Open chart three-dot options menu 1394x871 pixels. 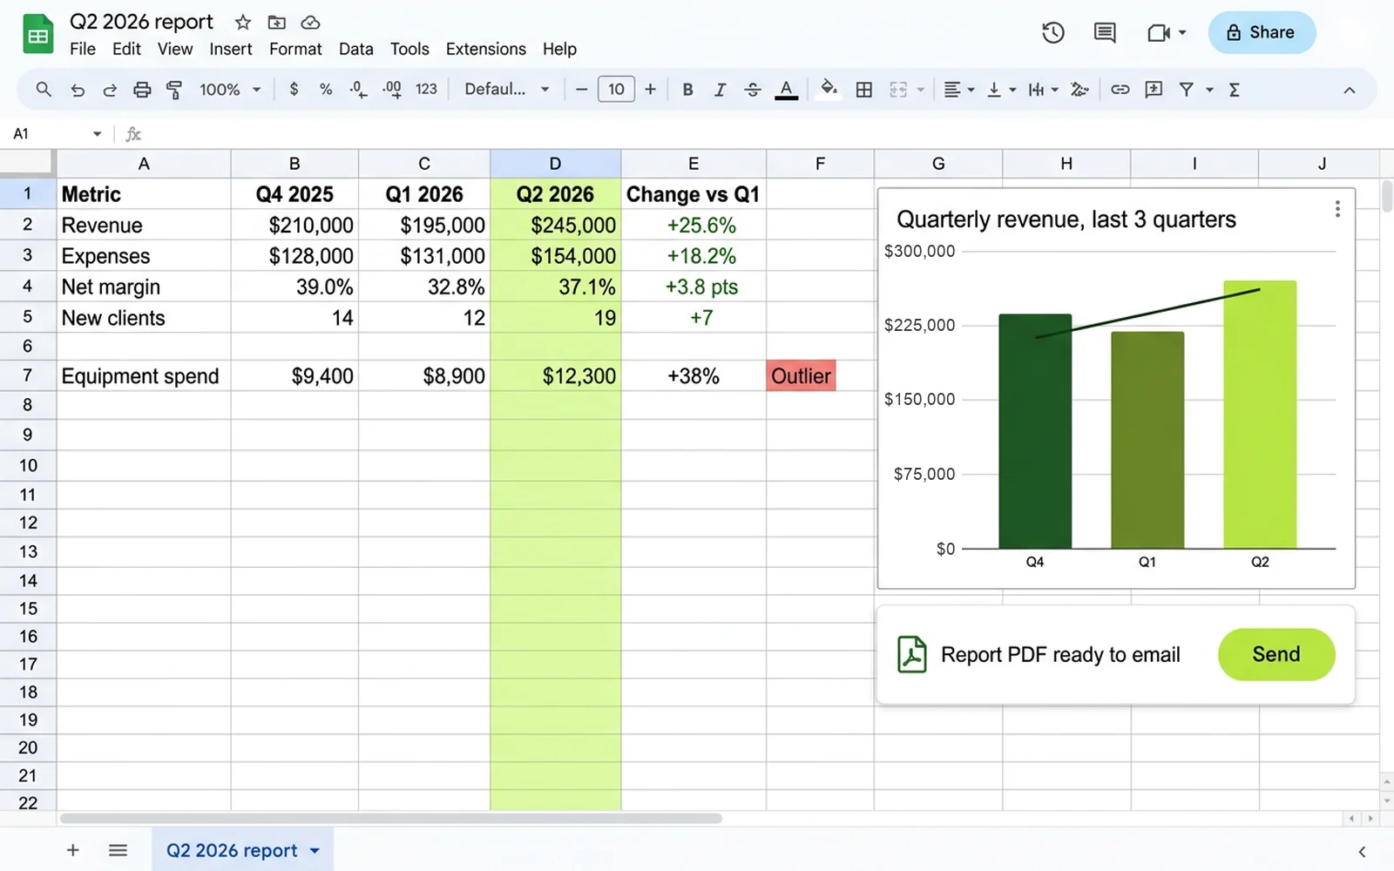coord(1337,209)
